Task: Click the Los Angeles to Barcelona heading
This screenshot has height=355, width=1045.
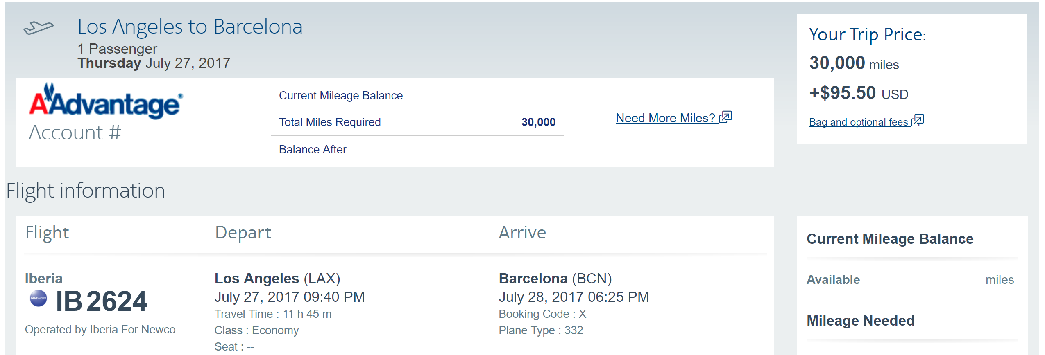Action: 190,27
